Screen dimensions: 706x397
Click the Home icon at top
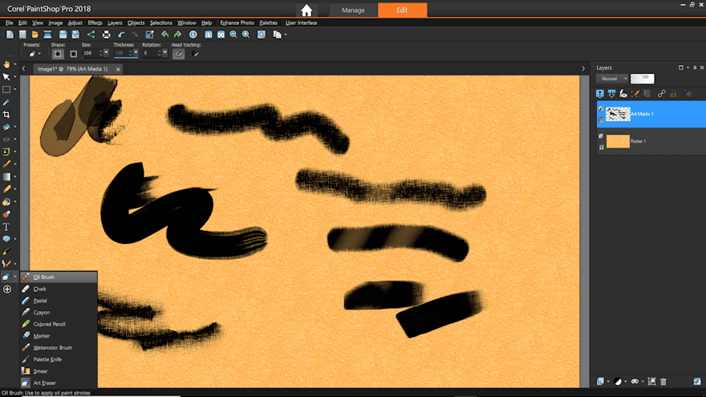point(306,10)
